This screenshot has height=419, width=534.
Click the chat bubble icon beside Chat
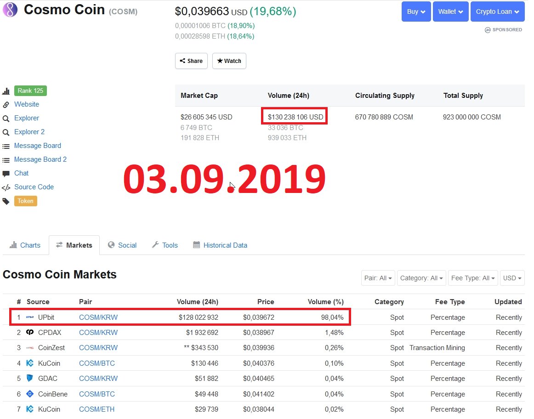(6, 174)
